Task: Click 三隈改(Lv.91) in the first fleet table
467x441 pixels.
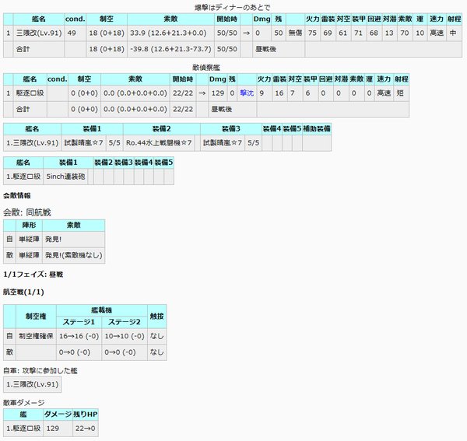Action: pyautogui.click(x=39, y=33)
